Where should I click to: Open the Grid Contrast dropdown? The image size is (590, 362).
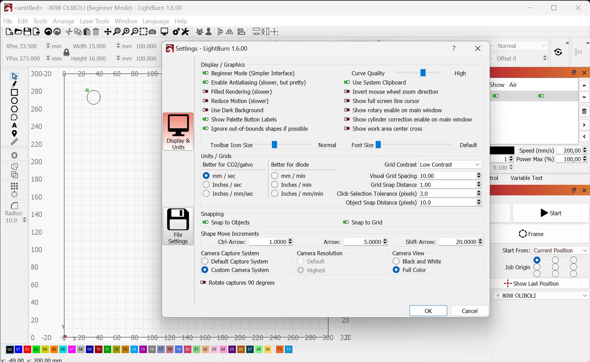450,165
